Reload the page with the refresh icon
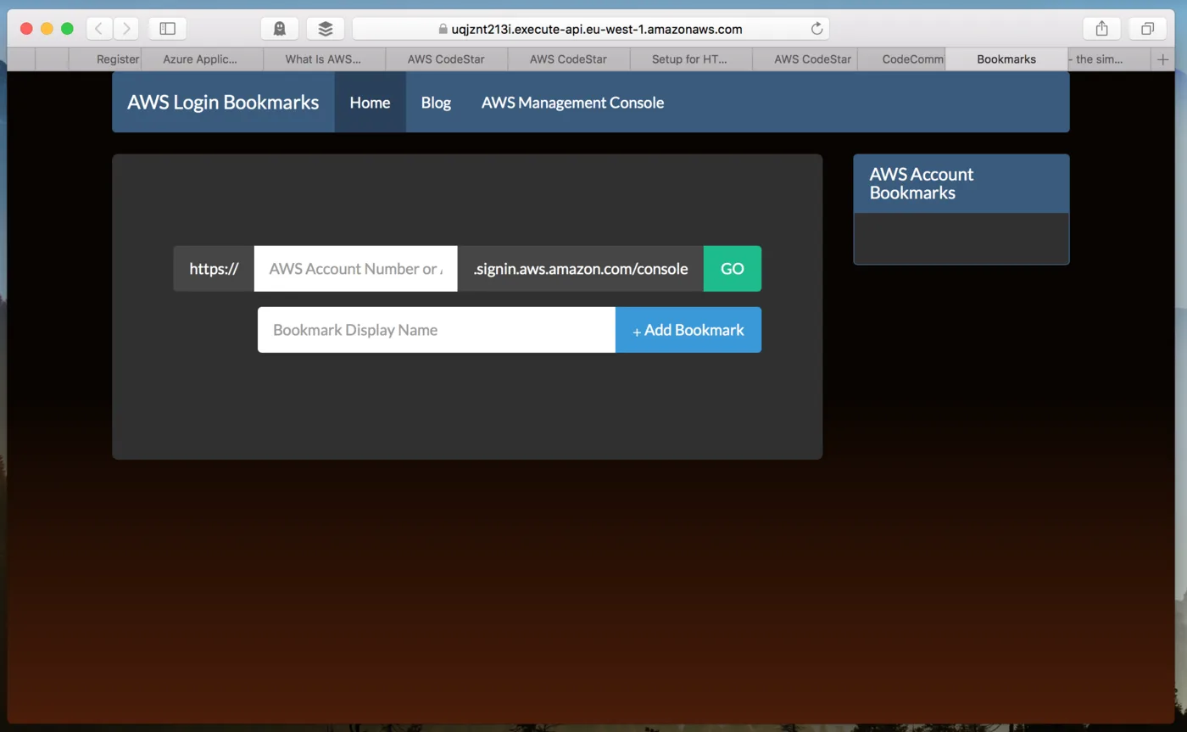Screen dimensions: 1187x732 pyautogui.click(x=816, y=29)
